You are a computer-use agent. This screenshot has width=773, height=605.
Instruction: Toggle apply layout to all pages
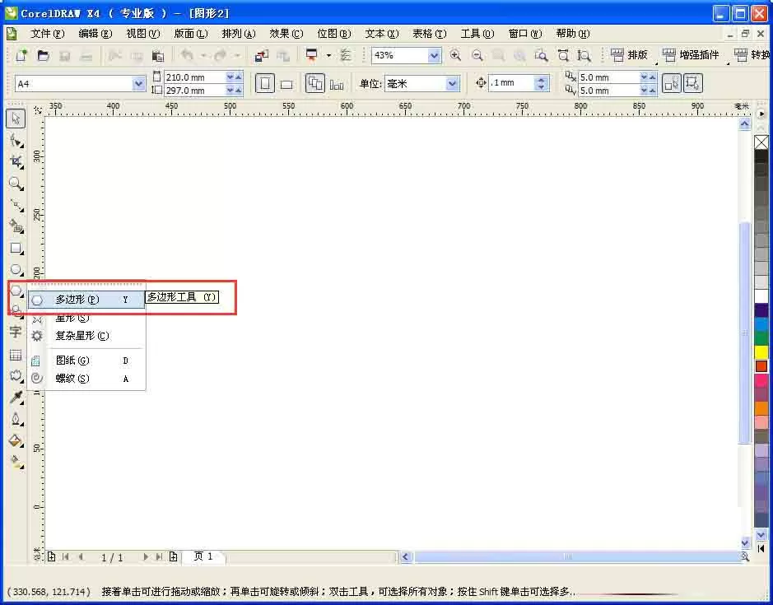(x=314, y=83)
